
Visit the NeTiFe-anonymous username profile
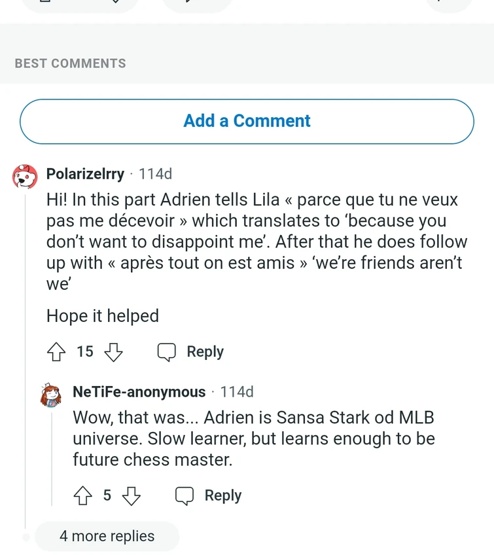[139, 392]
